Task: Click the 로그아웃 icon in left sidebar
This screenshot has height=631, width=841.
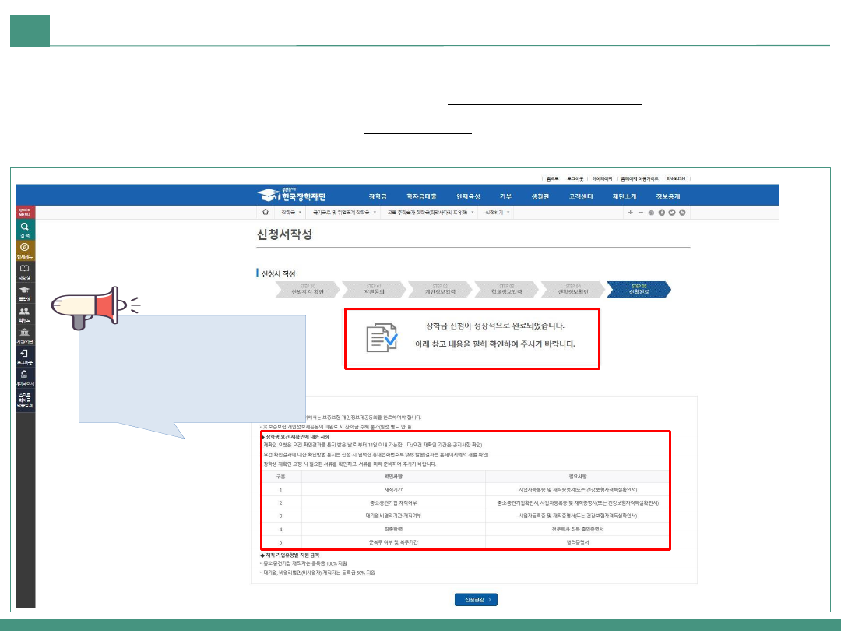Action: 25,357
